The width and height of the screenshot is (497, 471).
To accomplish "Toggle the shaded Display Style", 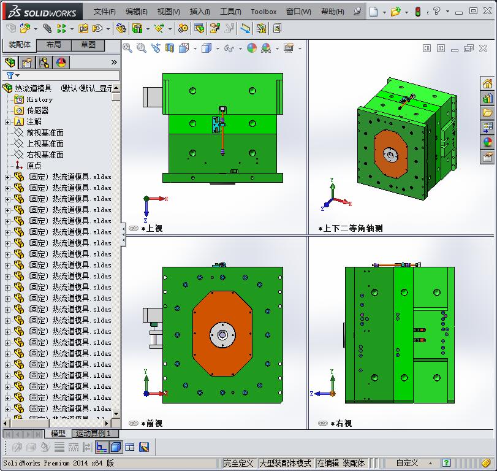I will click(207, 48).
